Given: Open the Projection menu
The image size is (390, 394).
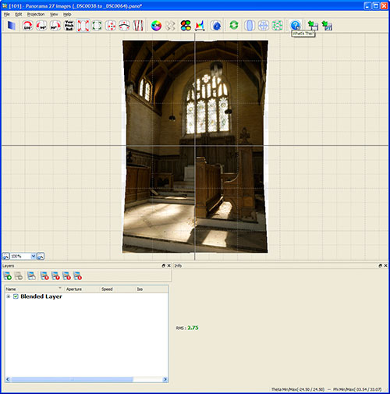Looking at the screenshot, I should pos(36,14).
